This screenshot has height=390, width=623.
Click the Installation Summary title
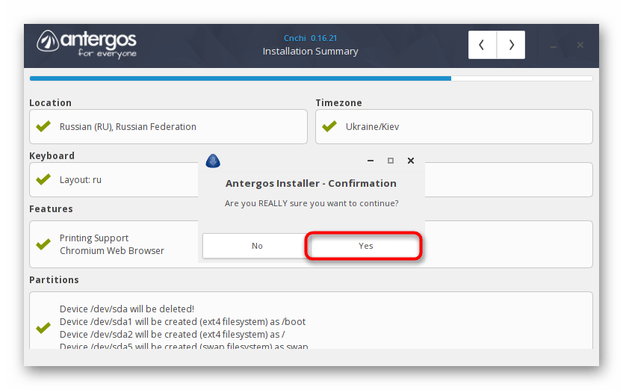[310, 52]
